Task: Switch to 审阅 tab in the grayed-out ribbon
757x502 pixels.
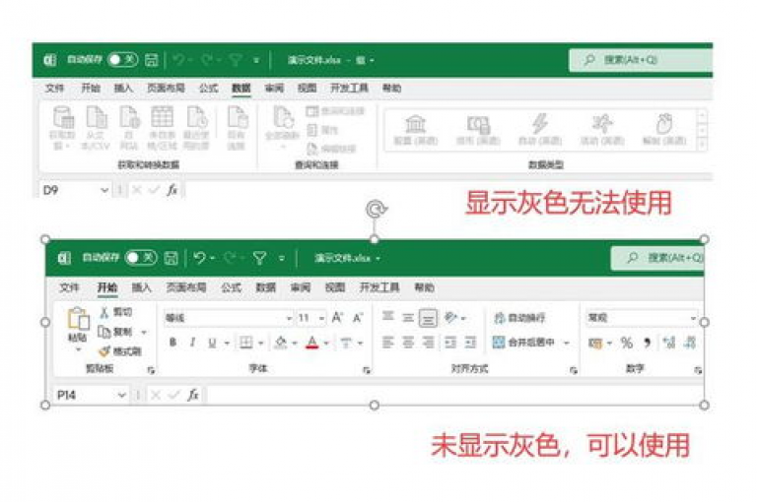Action: [x=274, y=88]
